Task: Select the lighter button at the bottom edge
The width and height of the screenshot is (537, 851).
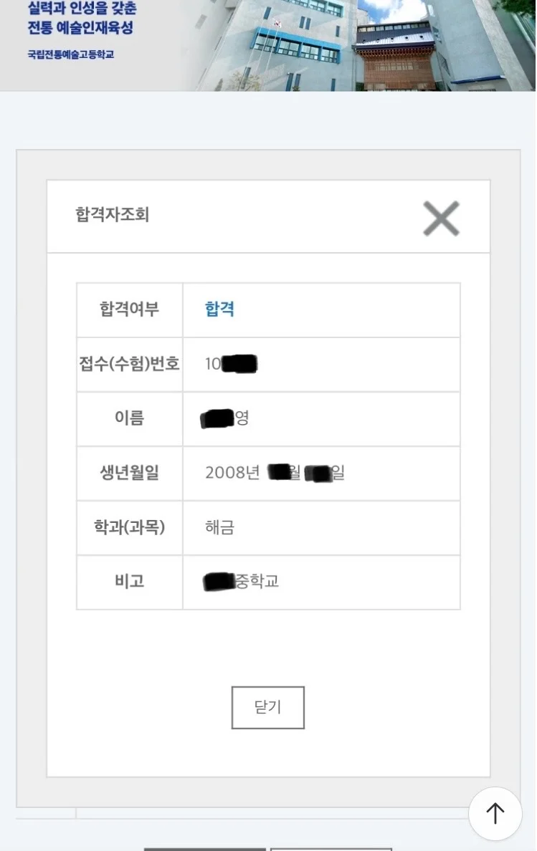Action: click(332, 850)
